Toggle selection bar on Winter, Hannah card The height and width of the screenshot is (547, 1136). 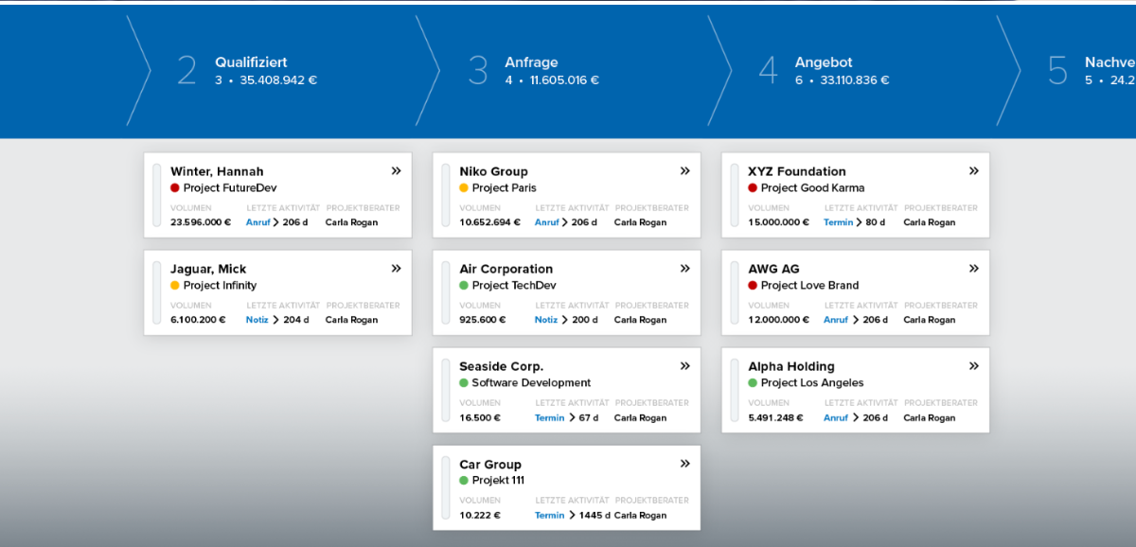pos(157,195)
